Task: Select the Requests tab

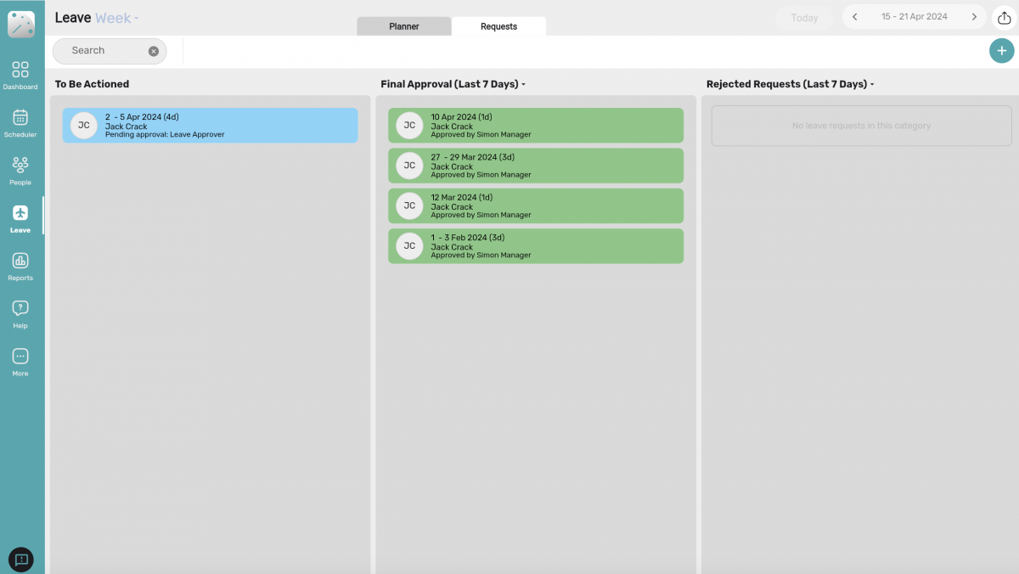Action: coord(499,26)
